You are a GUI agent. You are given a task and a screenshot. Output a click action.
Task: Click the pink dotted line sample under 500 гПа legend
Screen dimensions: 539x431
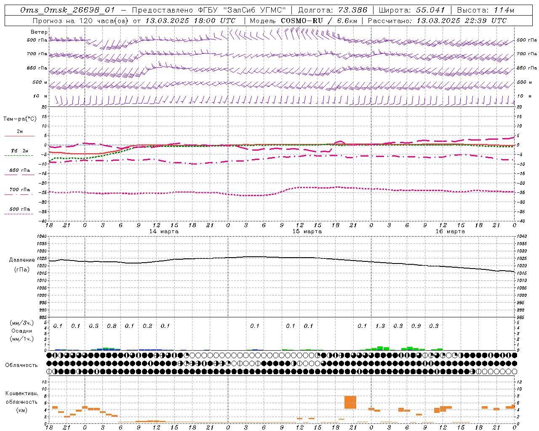19,214
